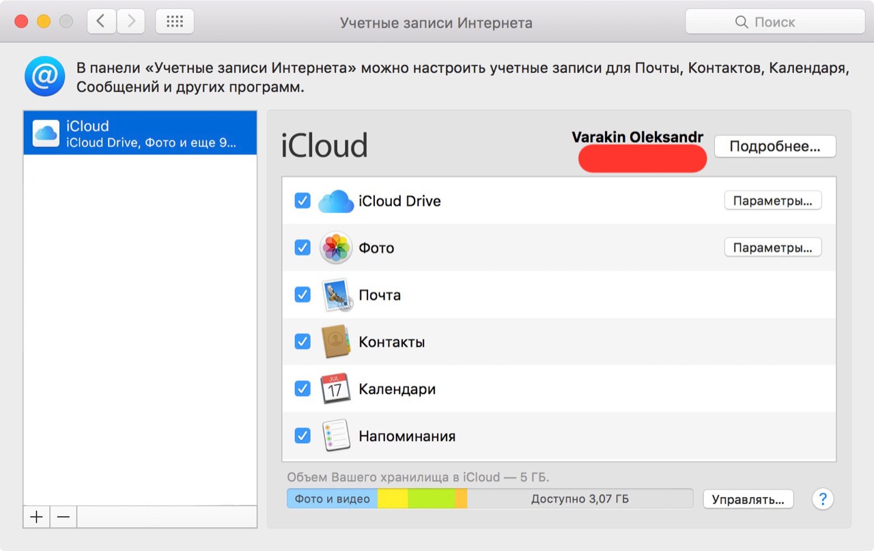Image resolution: width=874 pixels, height=551 pixels.
Task: Click the iCloud Drive cloud icon
Action: click(x=336, y=201)
